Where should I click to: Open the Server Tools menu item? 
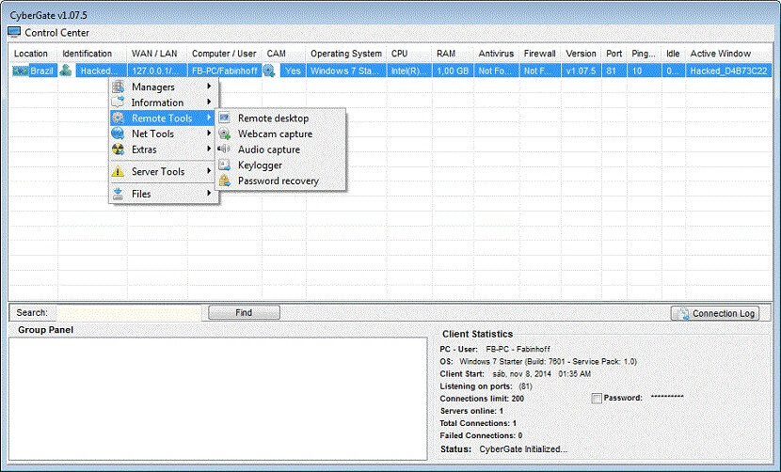point(163,171)
